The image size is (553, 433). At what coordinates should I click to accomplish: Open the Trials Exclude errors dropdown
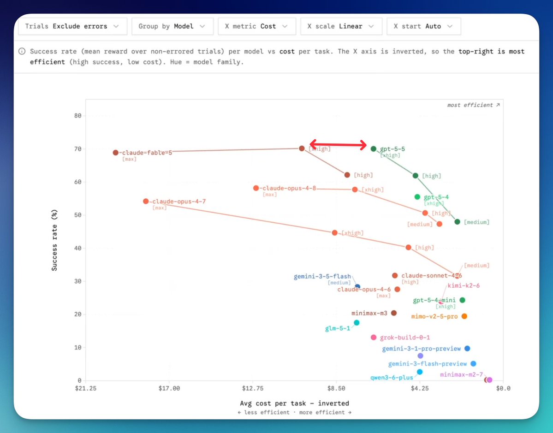tap(72, 26)
